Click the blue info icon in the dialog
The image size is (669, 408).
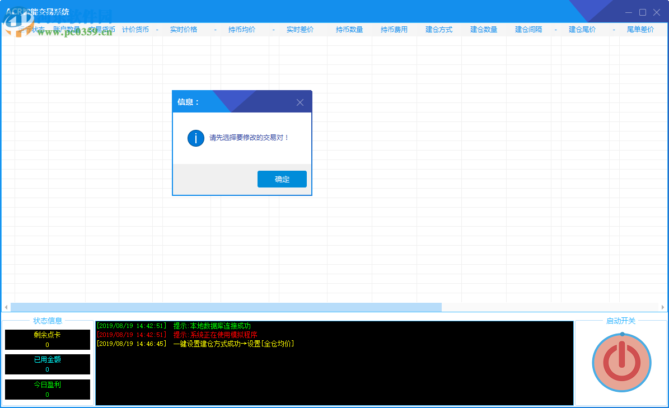(x=196, y=138)
